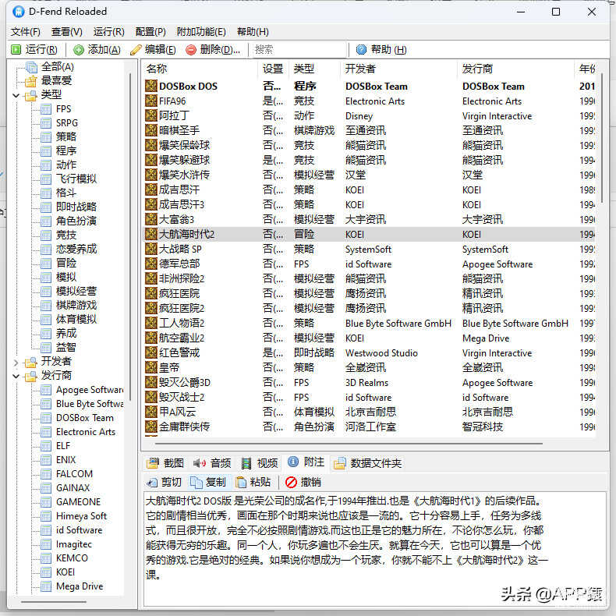Switch to the 数据文件夹 tab

coord(368,463)
